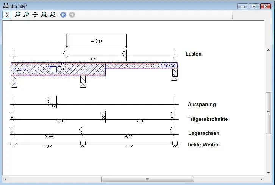Minimize the dltr.S09 window
Image resolution: width=275 pixels, height=185 pixels.
coord(242,6)
